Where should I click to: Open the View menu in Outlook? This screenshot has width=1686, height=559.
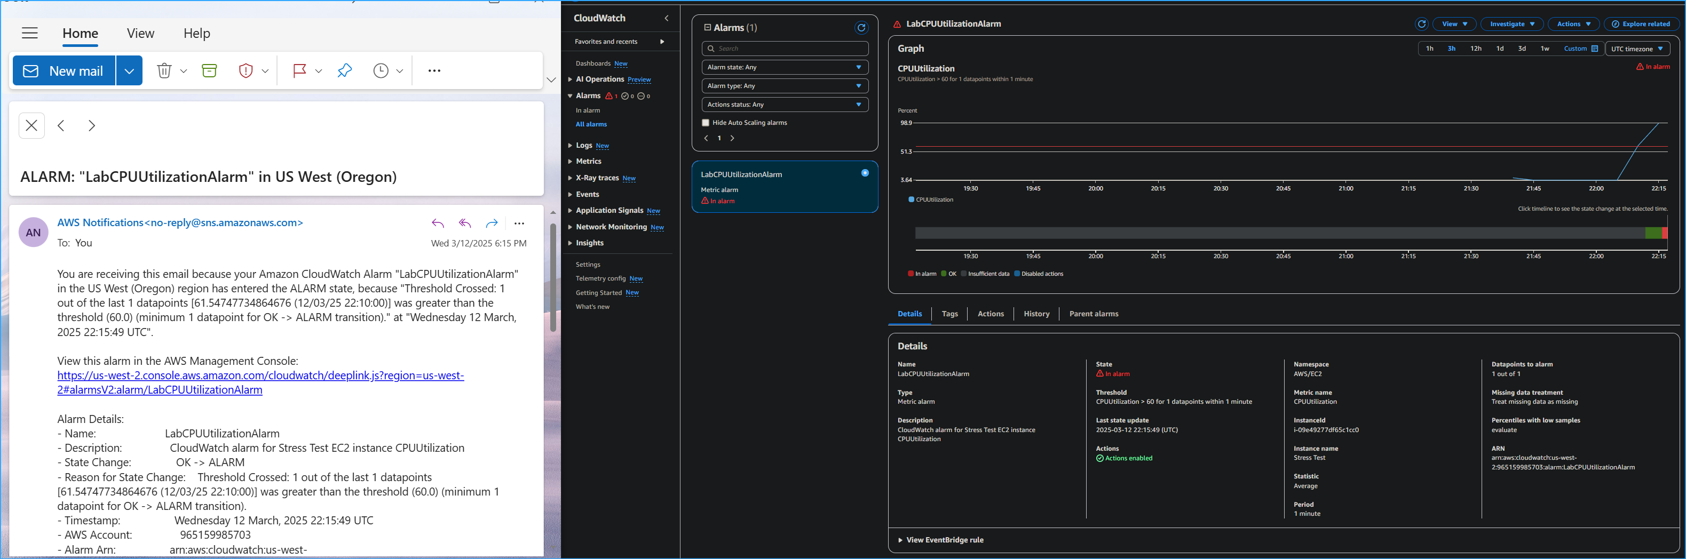(x=140, y=34)
